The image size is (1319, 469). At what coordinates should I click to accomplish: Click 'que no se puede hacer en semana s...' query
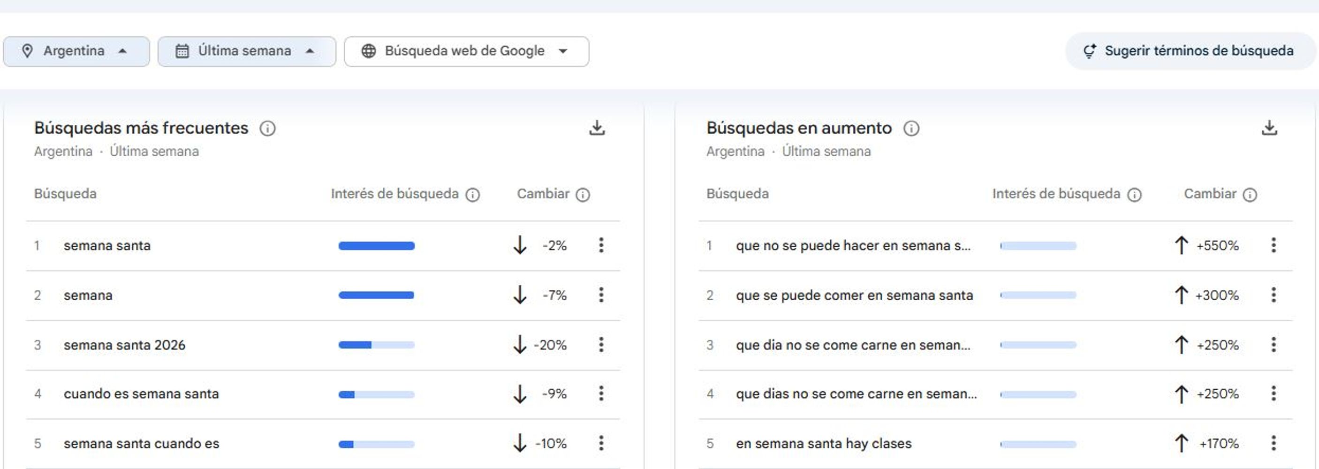(x=853, y=246)
